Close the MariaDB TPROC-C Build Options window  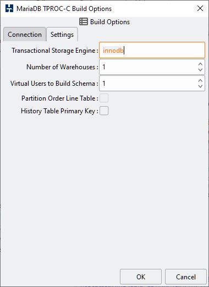pyautogui.click(x=200, y=8)
